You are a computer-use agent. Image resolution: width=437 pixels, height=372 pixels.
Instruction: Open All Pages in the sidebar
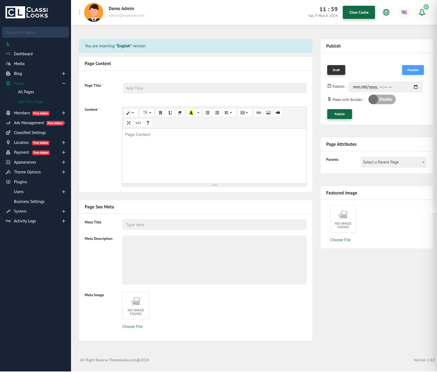point(26,92)
